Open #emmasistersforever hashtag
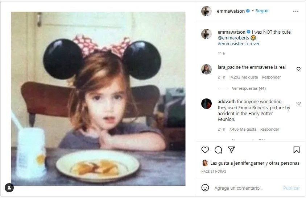Screen dimensions: 306x198 tap(239, 44)
